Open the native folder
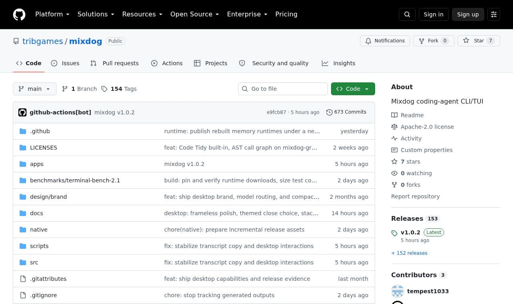The width and height of the screenshot is (513, 304). pos(38,230)
